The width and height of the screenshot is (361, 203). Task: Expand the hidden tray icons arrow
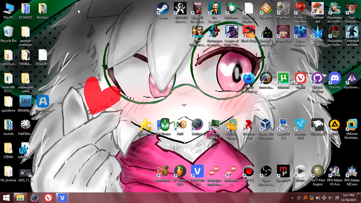(x=292, y=198)
